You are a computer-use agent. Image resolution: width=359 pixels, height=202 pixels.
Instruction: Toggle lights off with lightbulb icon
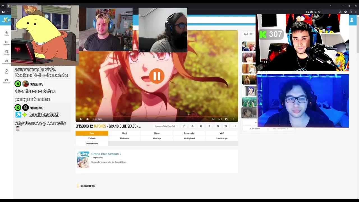[x=226, y=126]
